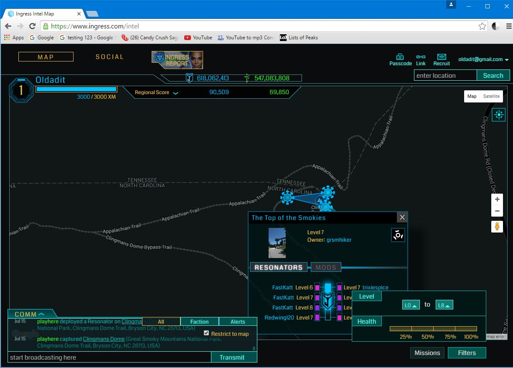
Task: Close The Top of the Smokies popup
Action: click(x=402, y=217)
